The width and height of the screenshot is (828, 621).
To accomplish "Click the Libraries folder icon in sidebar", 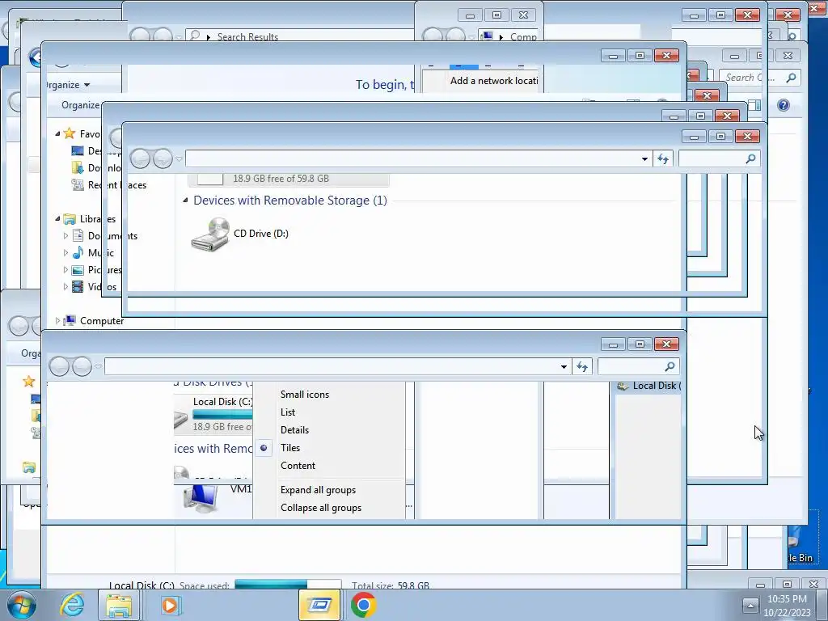I will (x=70, y=218).
